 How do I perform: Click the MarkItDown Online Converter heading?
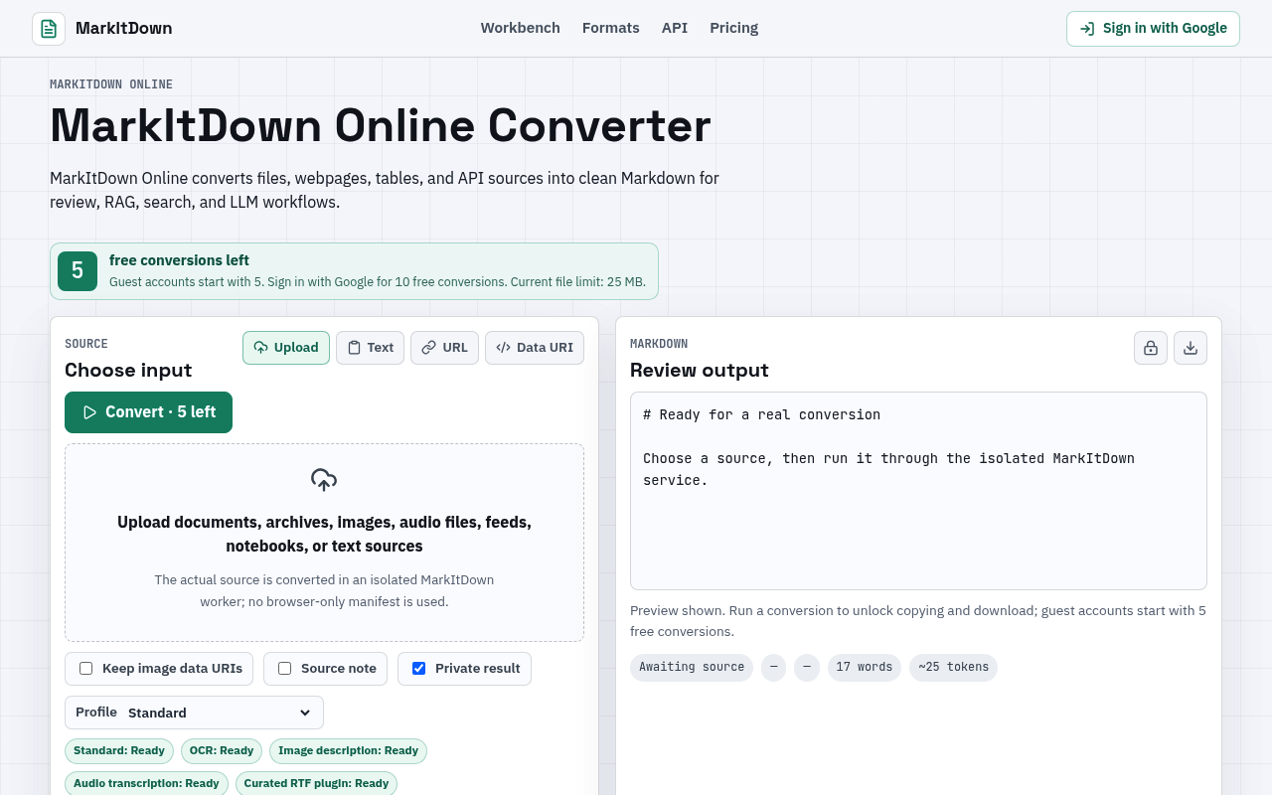point(381,126)
